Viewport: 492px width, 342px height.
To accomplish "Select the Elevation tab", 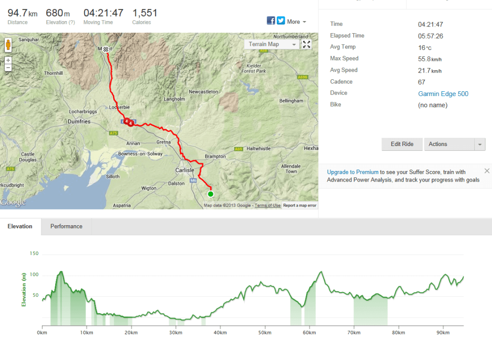I will click(x=20, y=227).
